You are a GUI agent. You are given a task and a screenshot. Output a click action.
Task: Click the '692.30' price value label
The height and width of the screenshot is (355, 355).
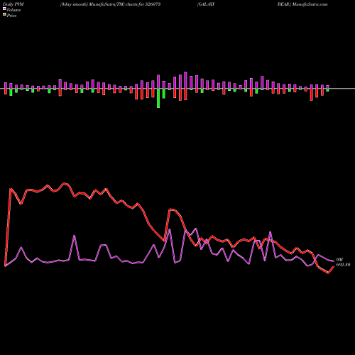[x=343, y=265]
